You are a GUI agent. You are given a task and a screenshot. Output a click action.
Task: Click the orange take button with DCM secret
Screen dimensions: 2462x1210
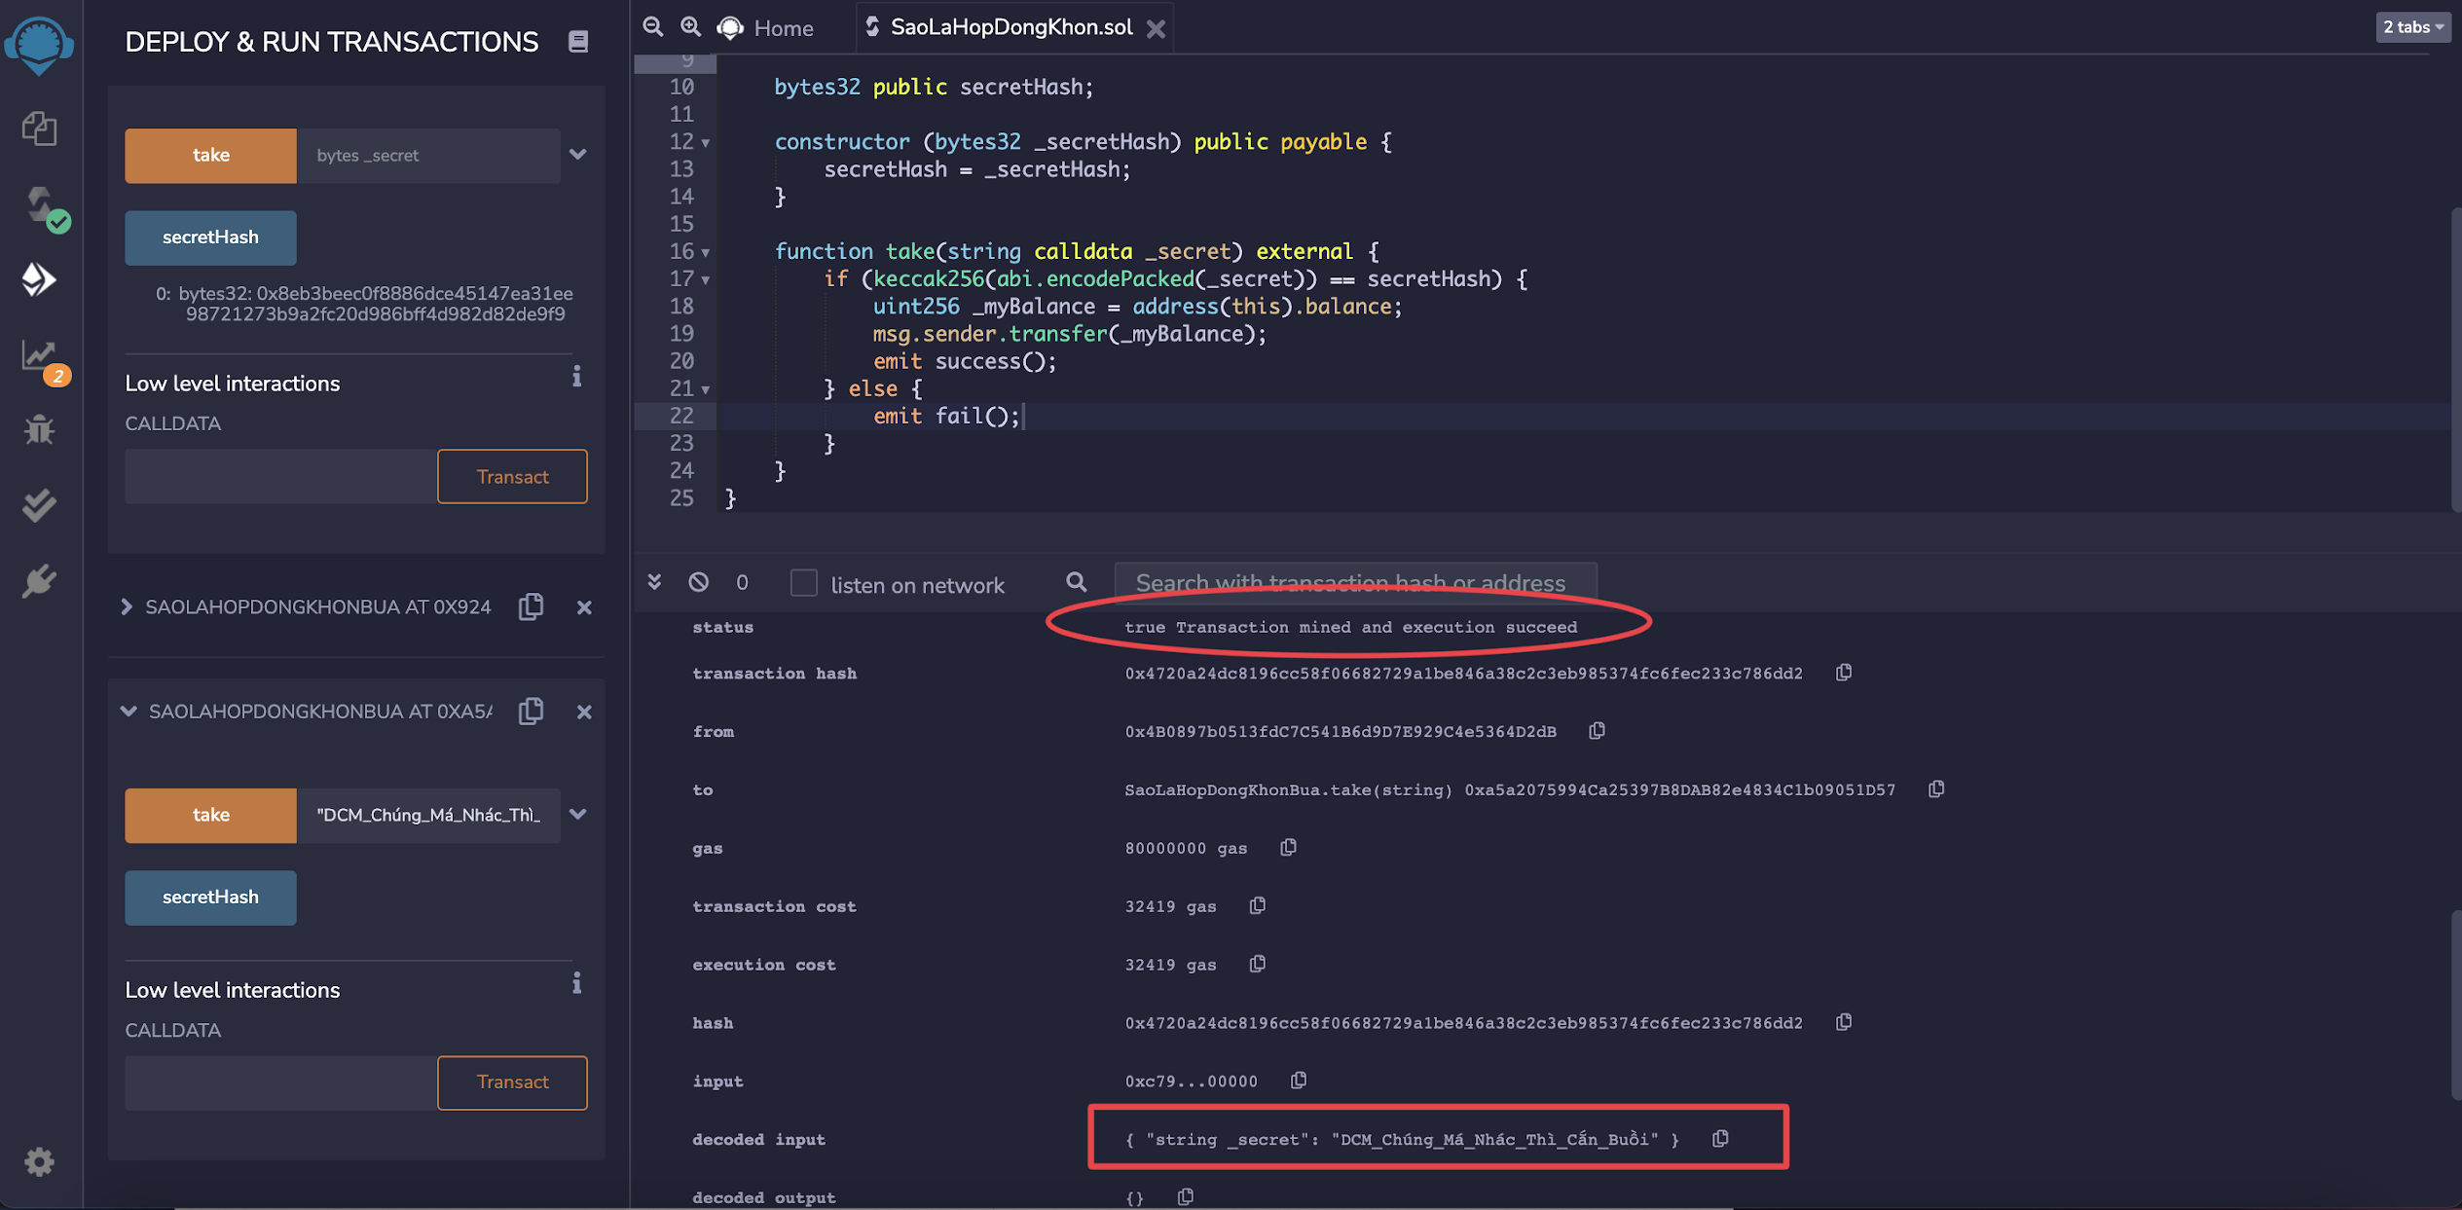[210, 815]
